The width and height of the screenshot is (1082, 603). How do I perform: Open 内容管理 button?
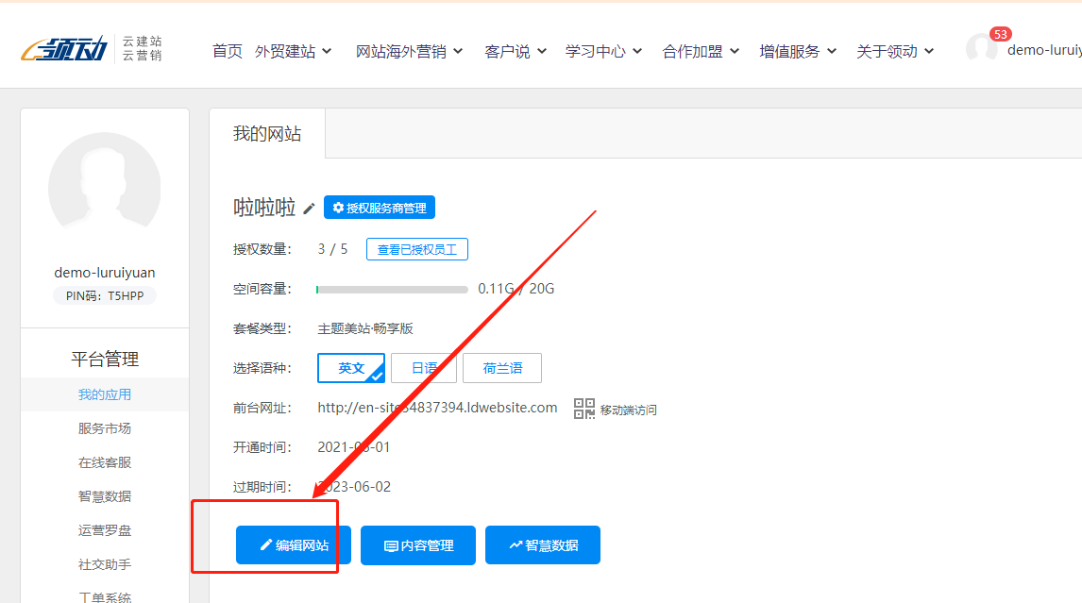pyautogui.click(x=418, y=545)
